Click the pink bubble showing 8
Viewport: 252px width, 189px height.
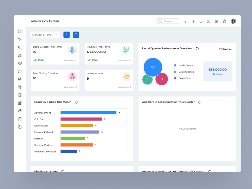coord(162,79)
